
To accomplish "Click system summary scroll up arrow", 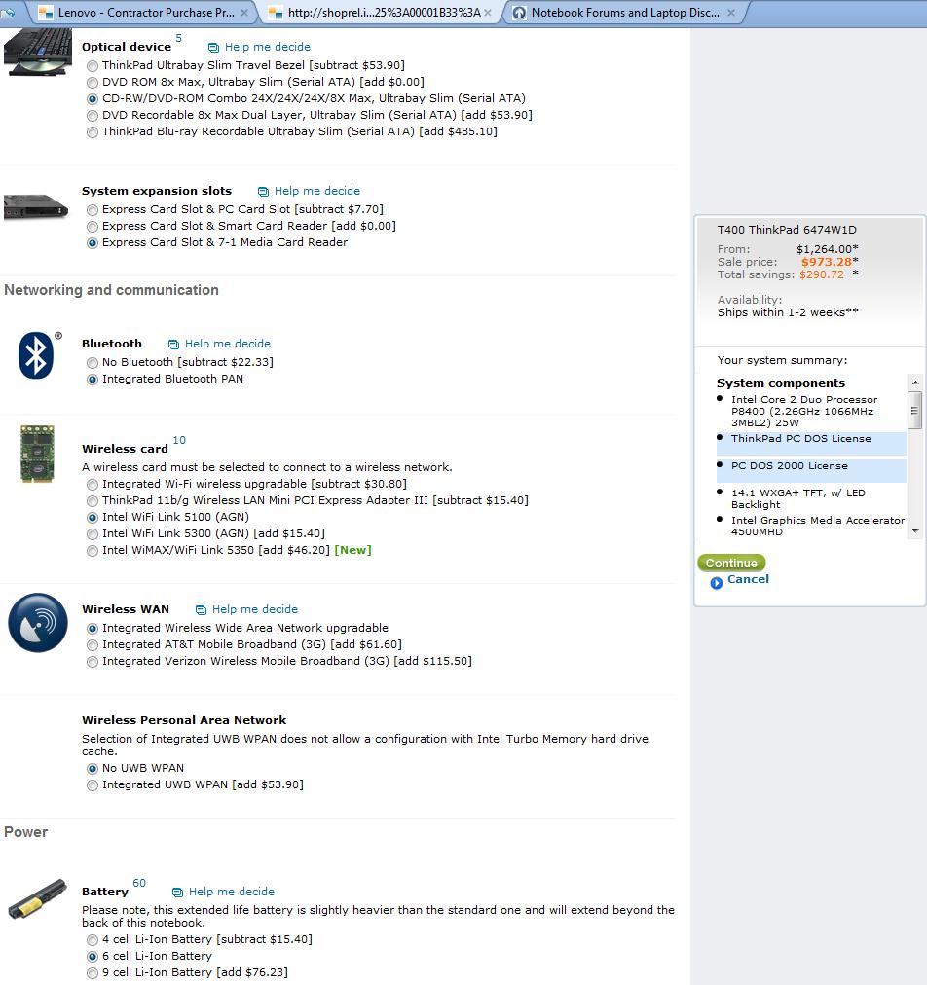I will (x=915, y=382).
